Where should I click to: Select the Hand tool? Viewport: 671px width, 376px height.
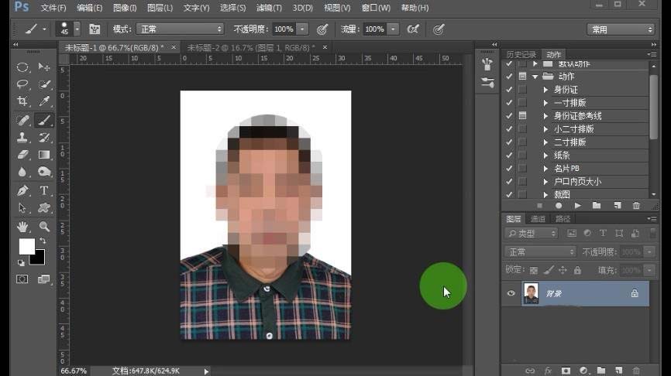(22, 227)
